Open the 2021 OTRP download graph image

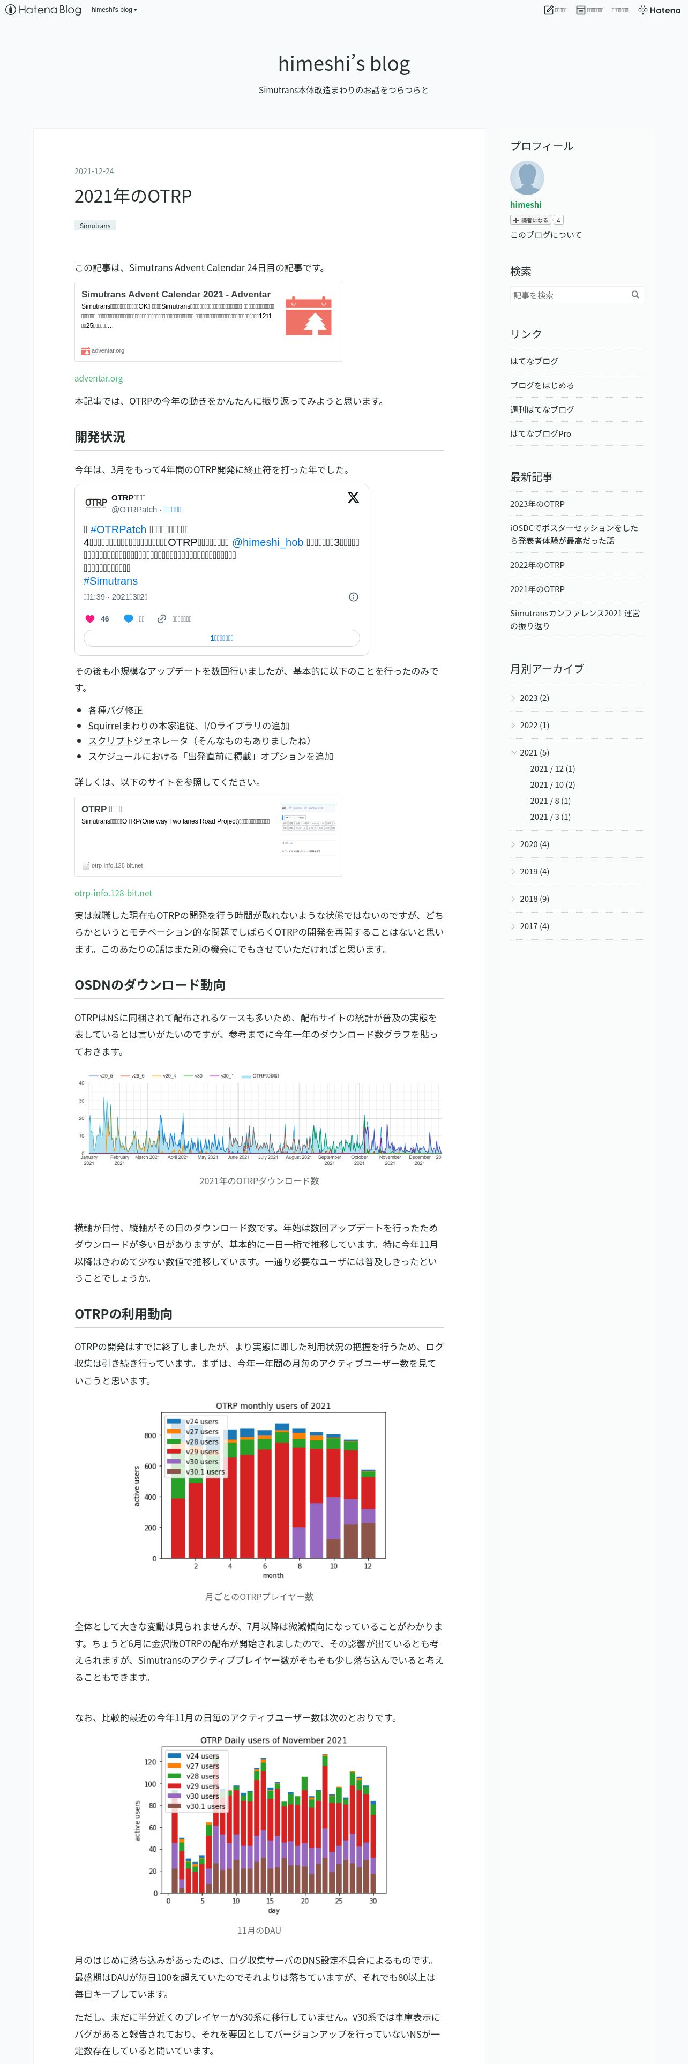coord(259,1118)
